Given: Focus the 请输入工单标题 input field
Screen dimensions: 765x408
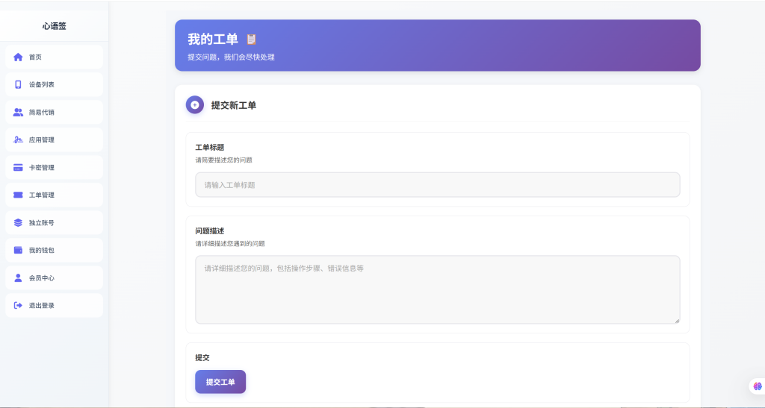Looking at the screenshot, I should [438, 184].
